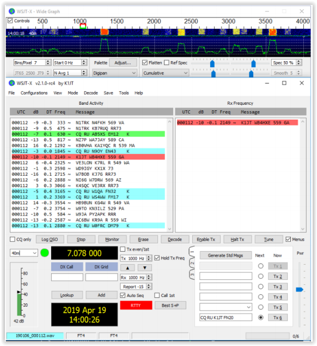Enable the CQ only checkbox
Screen dimensions: 317x346
(13, 240)
